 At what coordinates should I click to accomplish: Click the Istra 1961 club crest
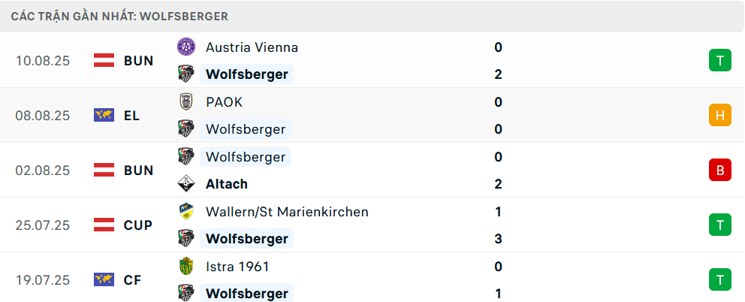click(x=185, y=267)
